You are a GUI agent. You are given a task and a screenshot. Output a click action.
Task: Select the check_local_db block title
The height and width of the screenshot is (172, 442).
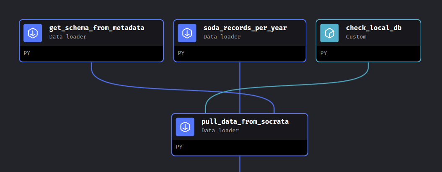(374, 28)
